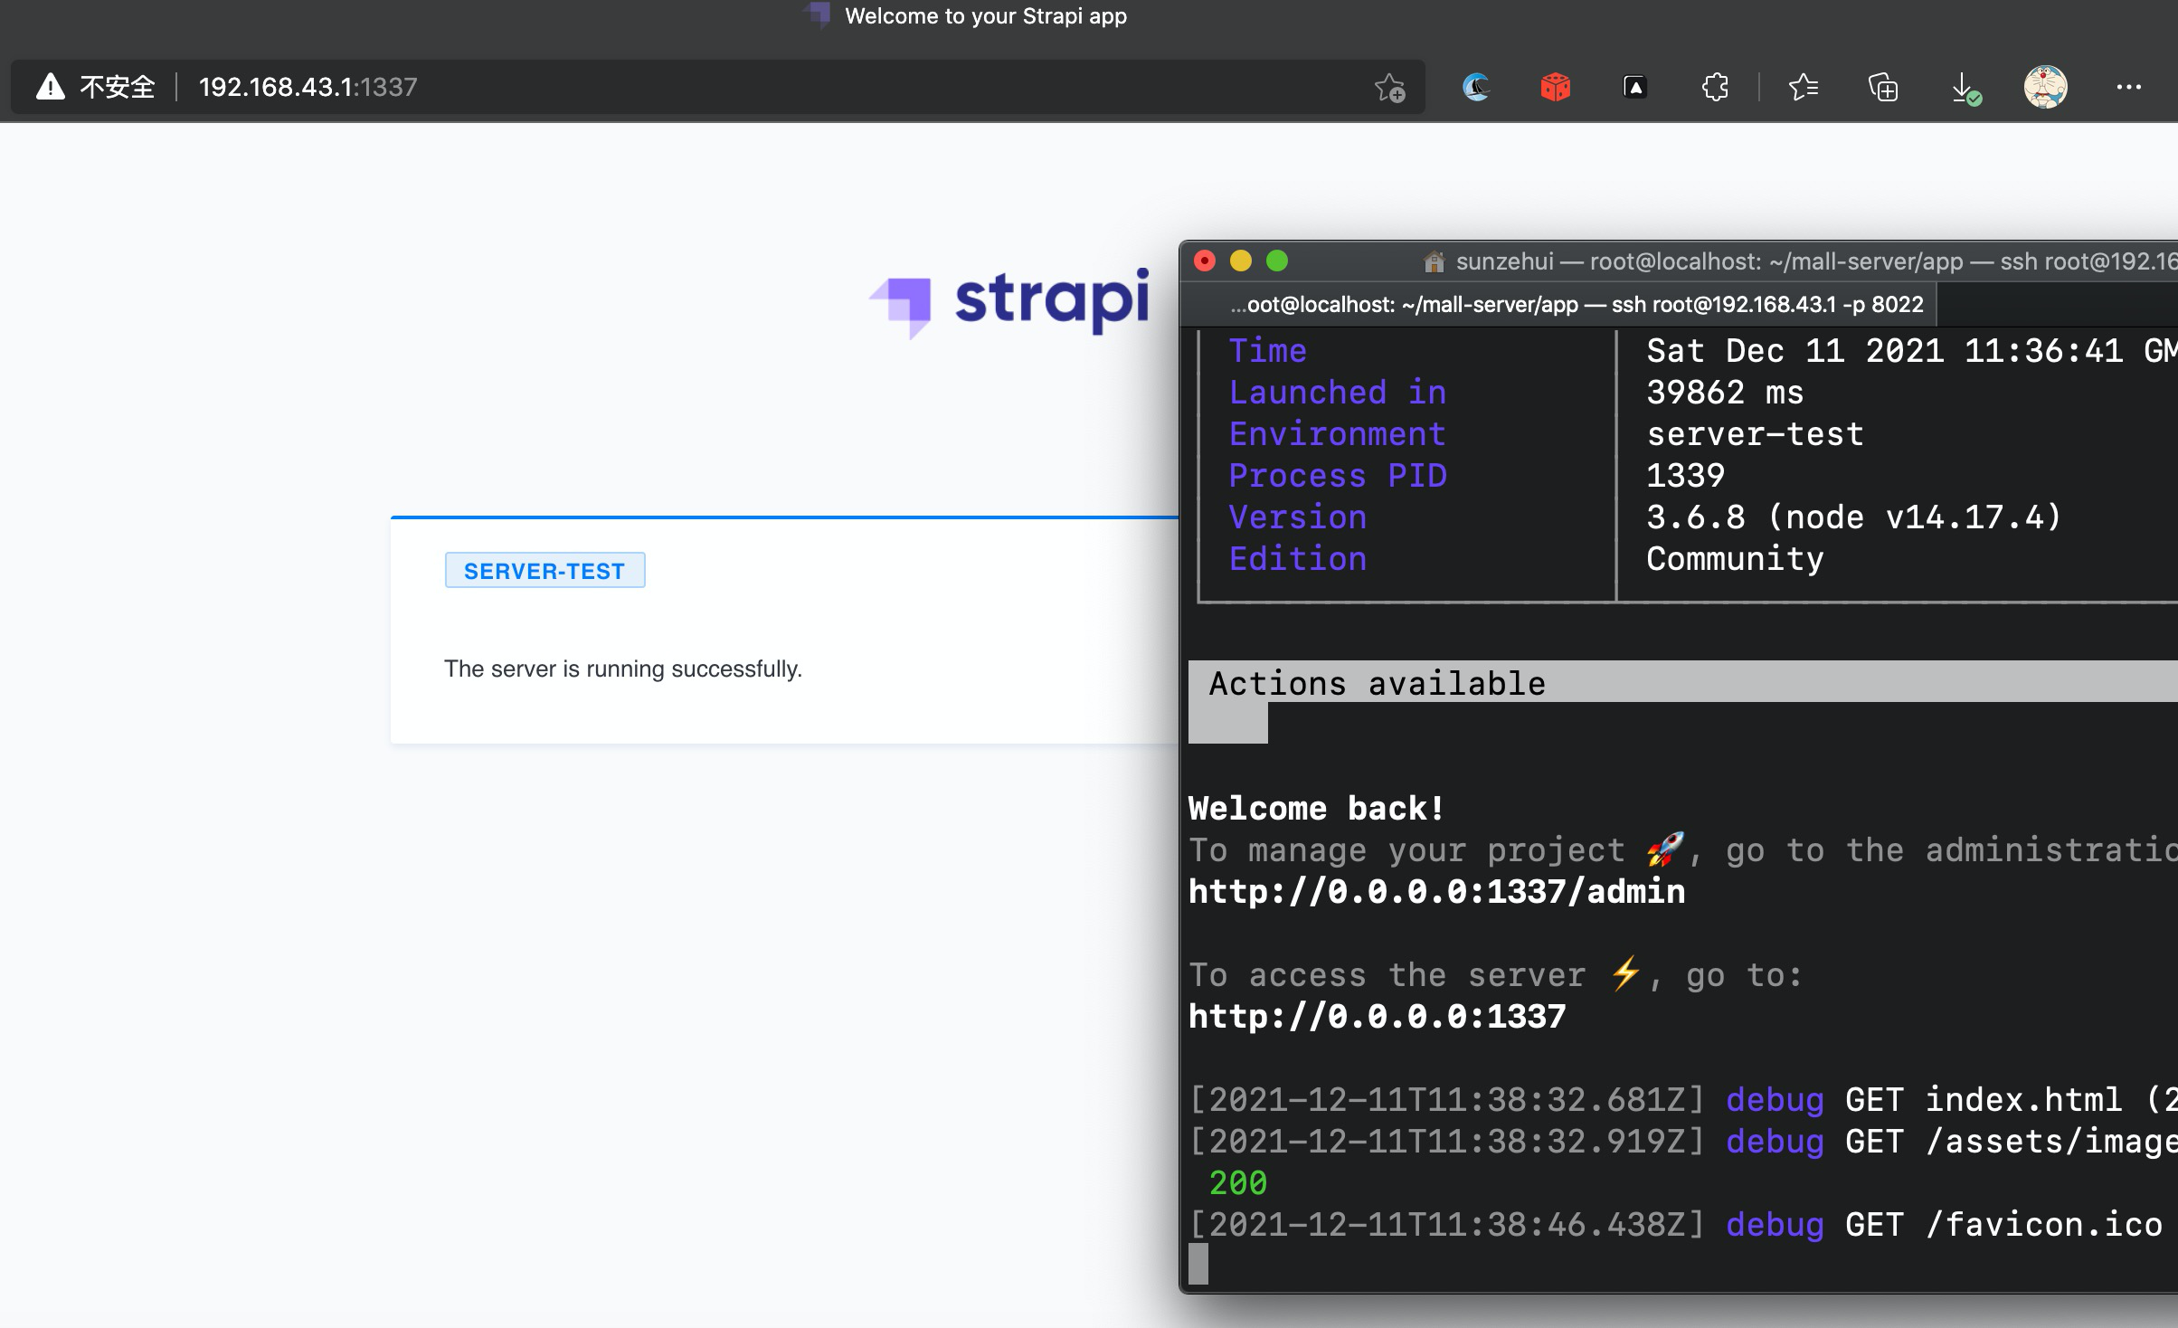
Task: Open the browser three-dots settings menu
Action: click(2128, 88)
